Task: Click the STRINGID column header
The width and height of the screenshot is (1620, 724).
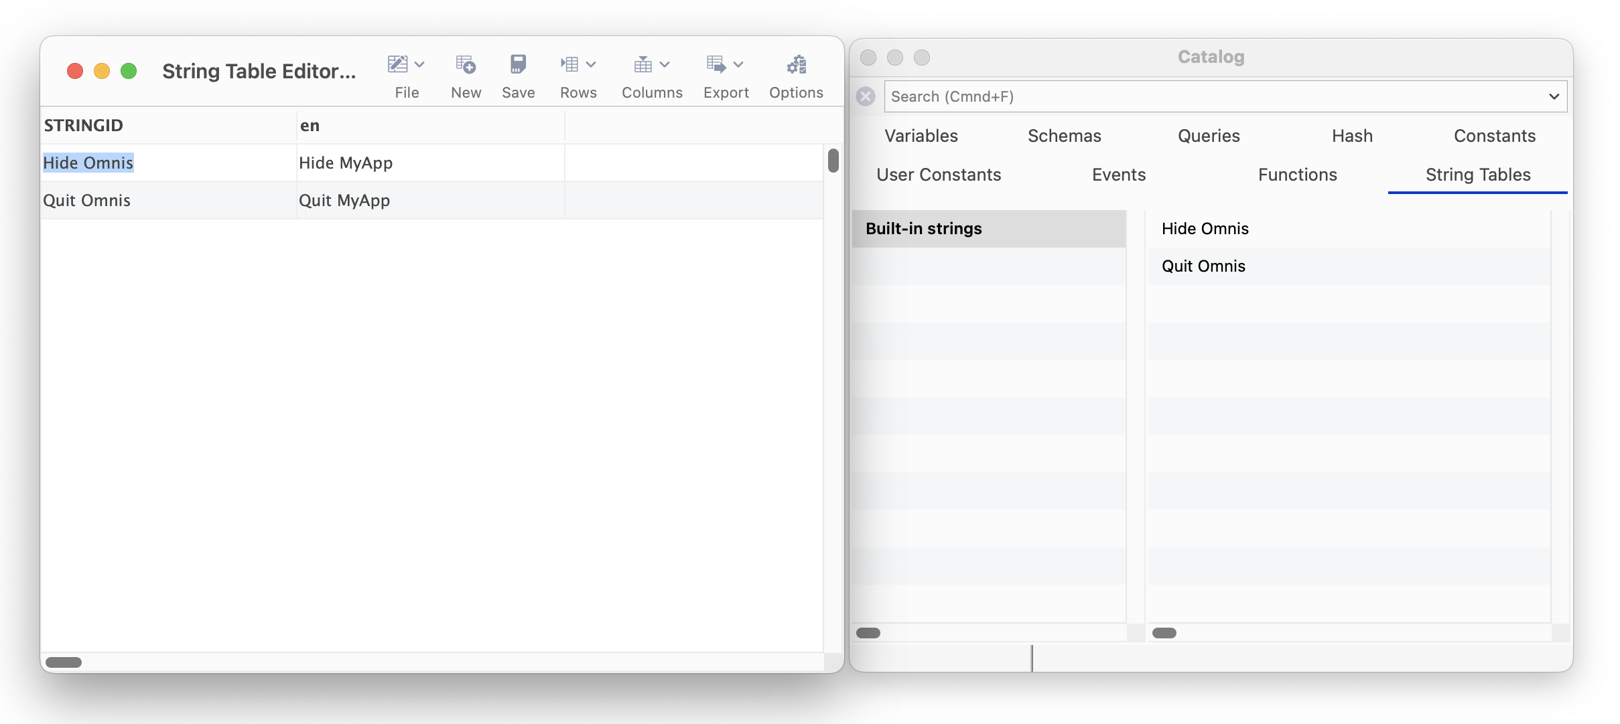Action: [168, 125]
